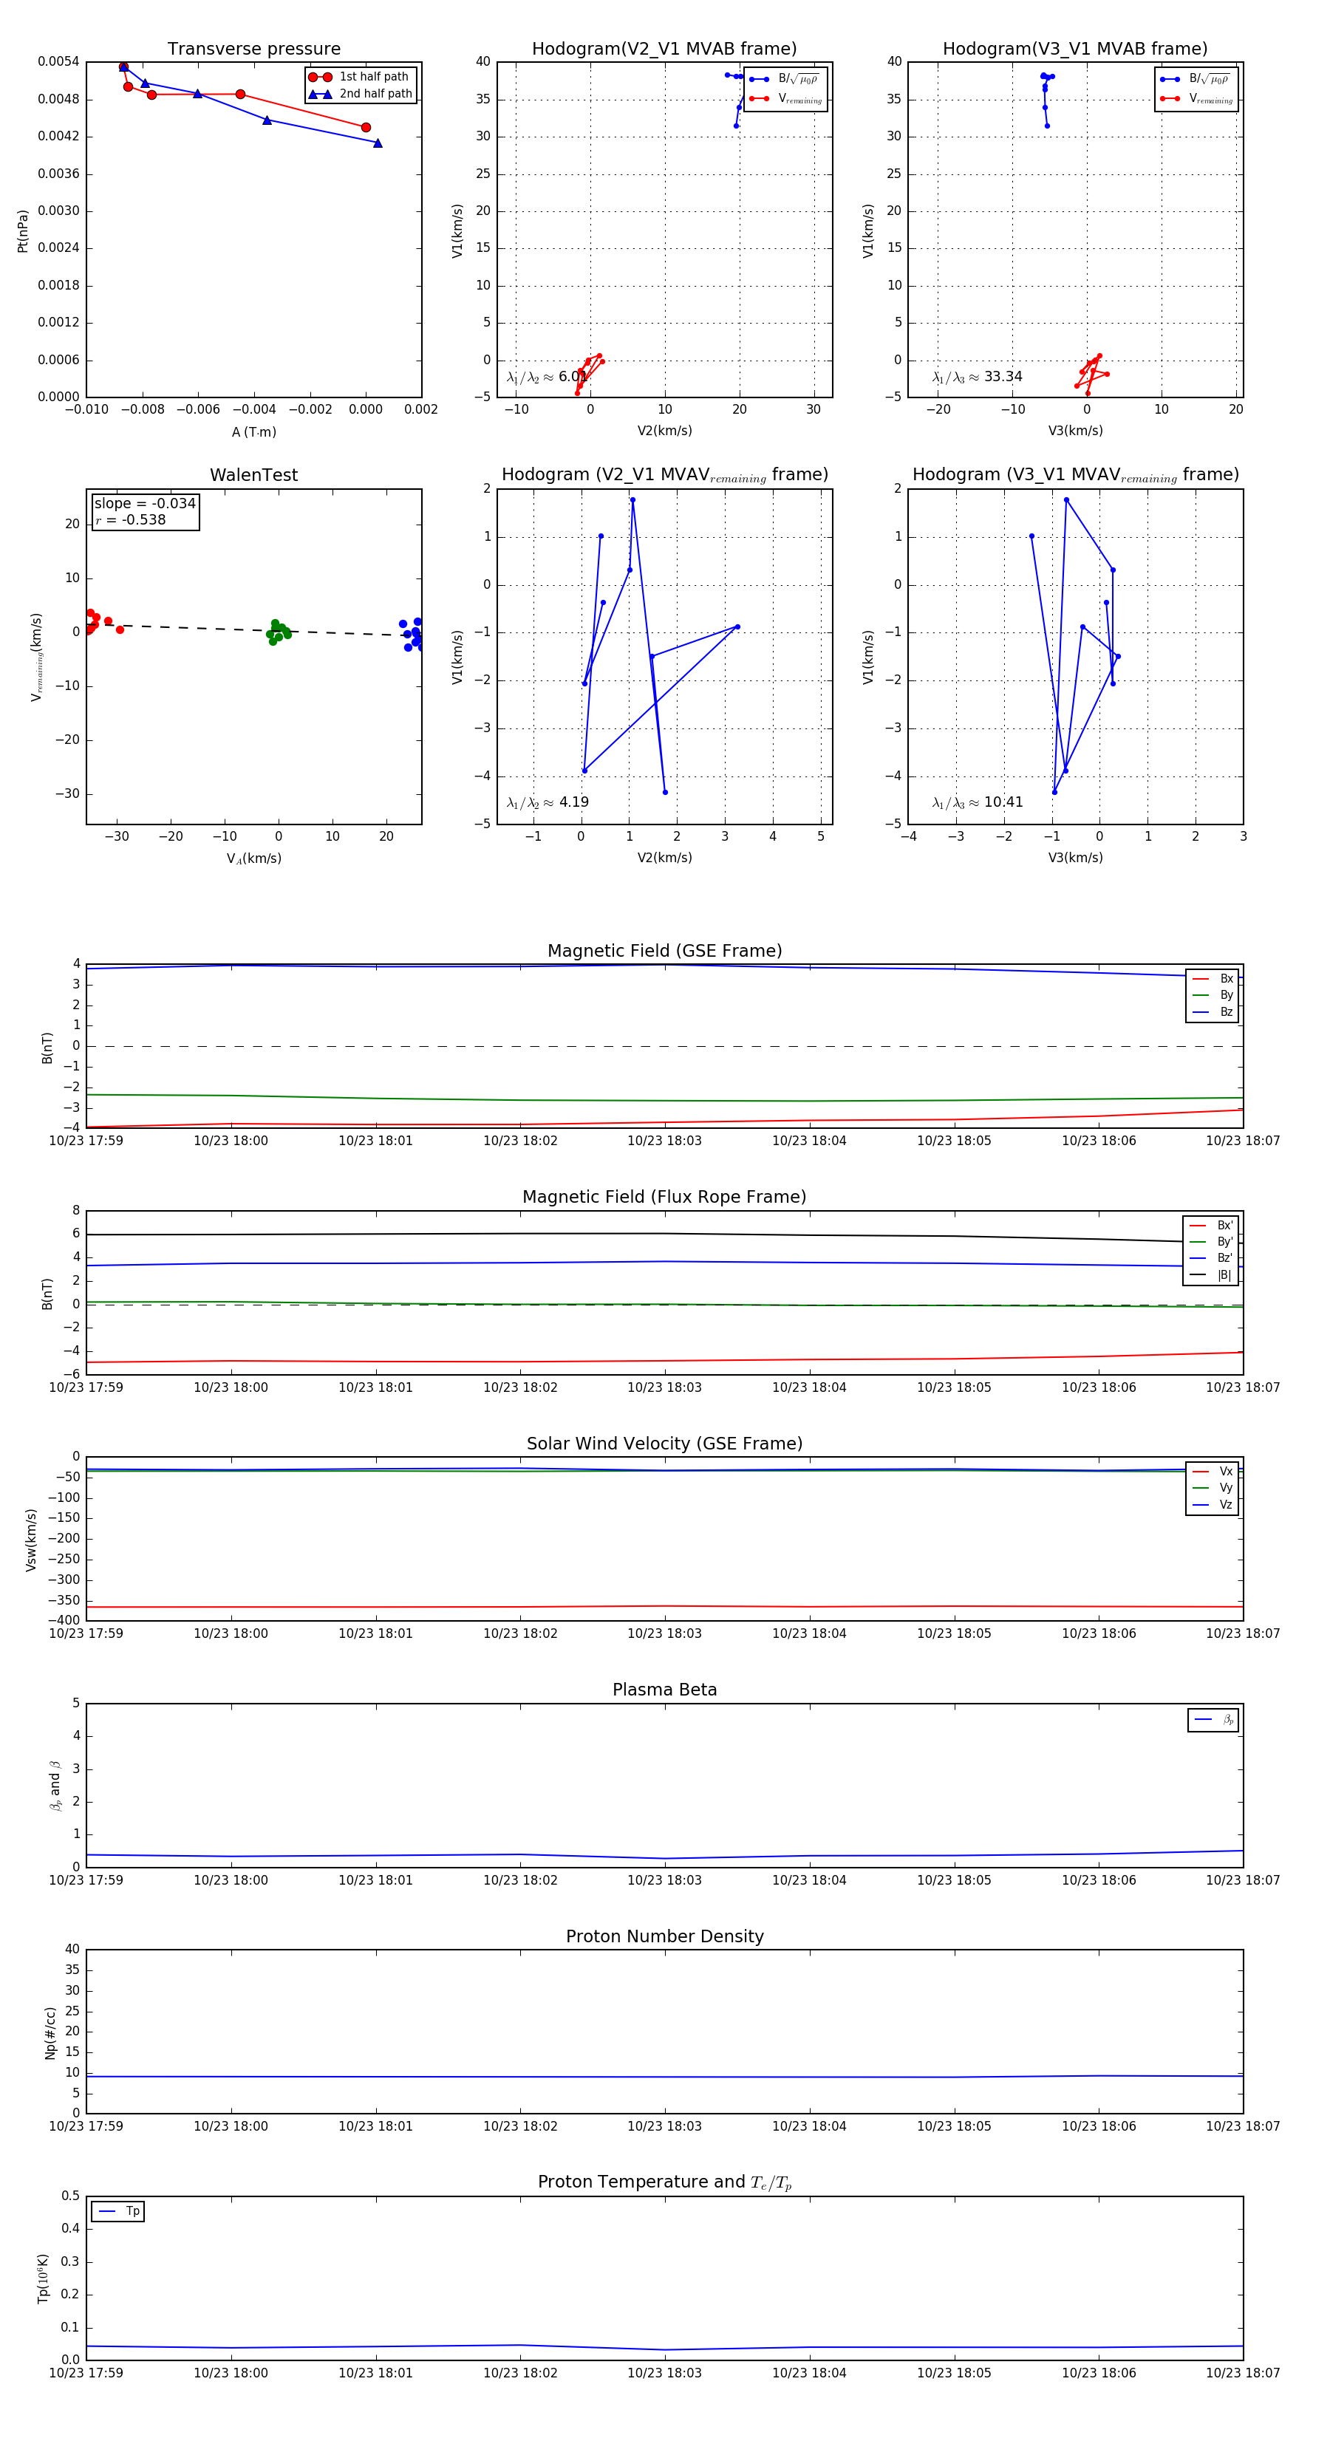Click the "Hodogram(V2_V1 MVAB frame)" title

click(x=664, y=49)
